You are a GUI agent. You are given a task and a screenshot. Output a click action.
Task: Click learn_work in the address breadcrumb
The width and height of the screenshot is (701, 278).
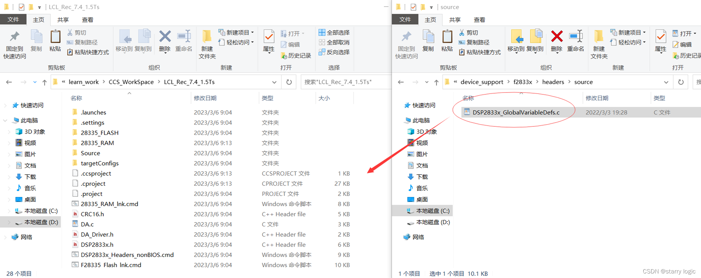pos(84,82)
